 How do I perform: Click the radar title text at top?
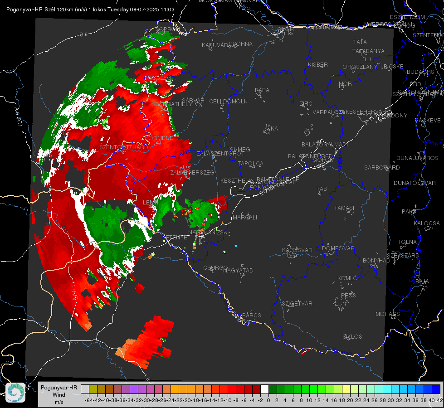click(x=90, y=10)
